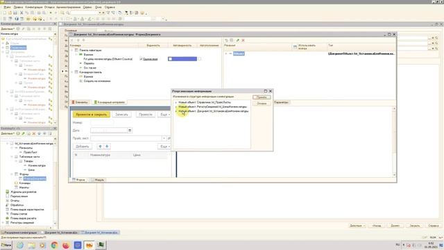This screenshot has height=250, width=444.
Task: Open the Действия dropdown in the upper-left Конфигурация panel
Action: (x=8, y=29)
